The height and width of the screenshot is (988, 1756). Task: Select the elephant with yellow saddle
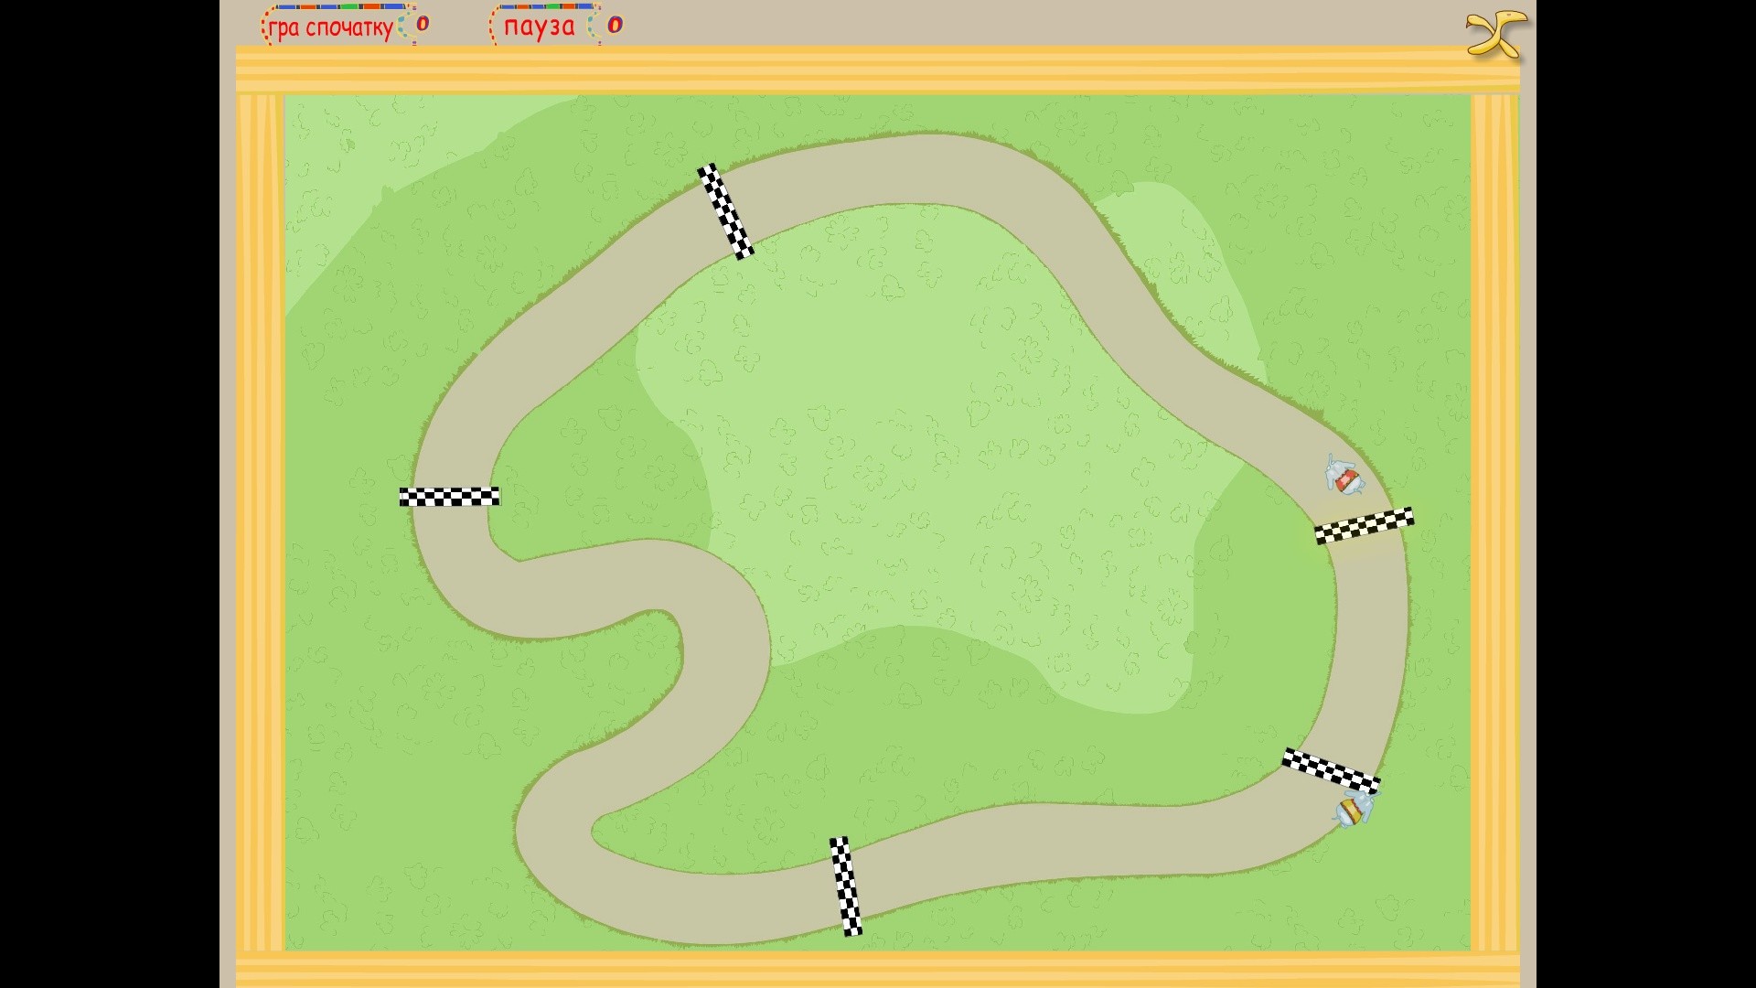click(x=1354, y=809)
